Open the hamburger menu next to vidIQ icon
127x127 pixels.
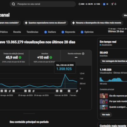[107, 4]
